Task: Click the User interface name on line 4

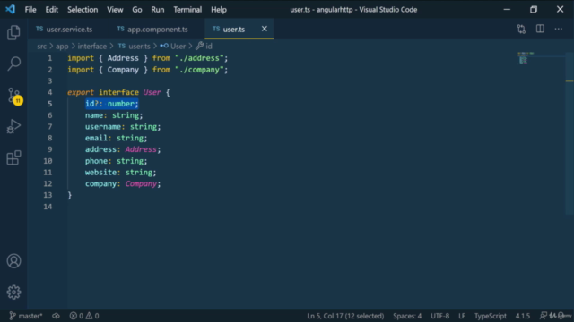Action: pyautogui.click(x=152, y=92)
